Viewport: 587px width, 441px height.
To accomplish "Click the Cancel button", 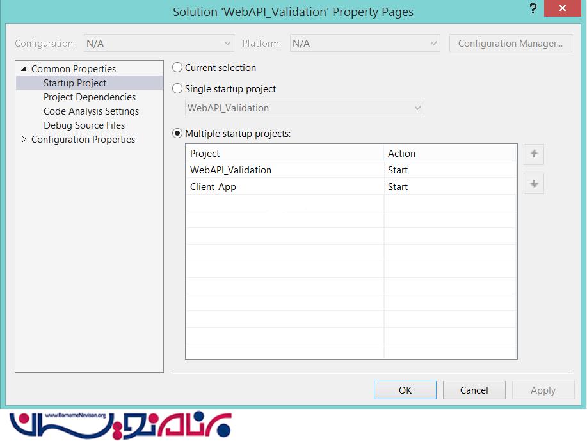I will [474, 390].
